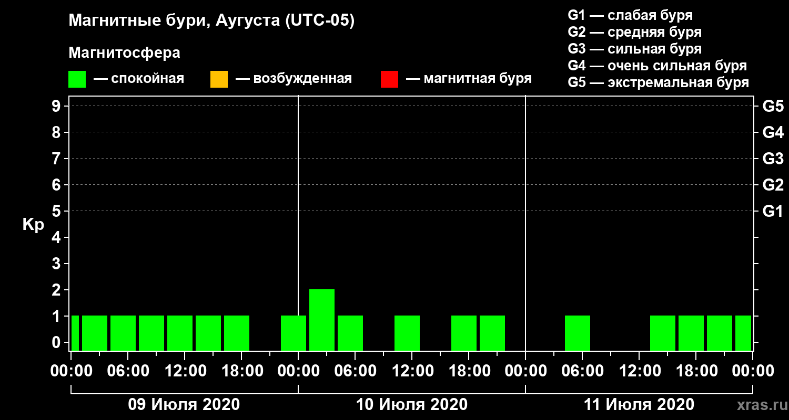The width and height of the screenshot is (789, 420).
Task: Click the Kp axis value "9"
Action: (x=57, y=106)
